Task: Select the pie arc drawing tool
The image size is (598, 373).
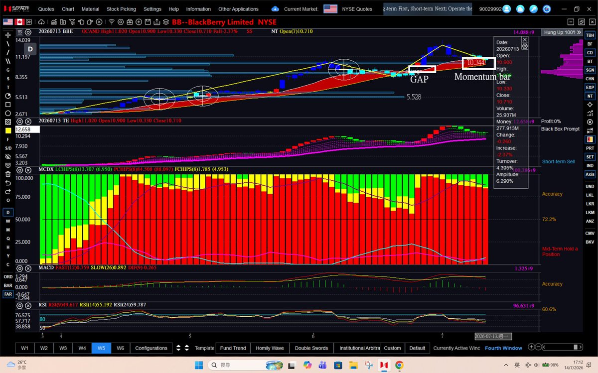Action: tap(8, 96)
